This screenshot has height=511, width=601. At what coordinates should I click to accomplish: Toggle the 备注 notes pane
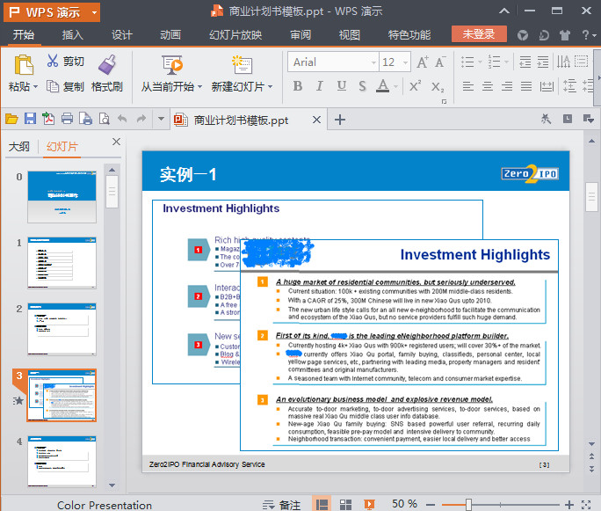click(282, 505)
